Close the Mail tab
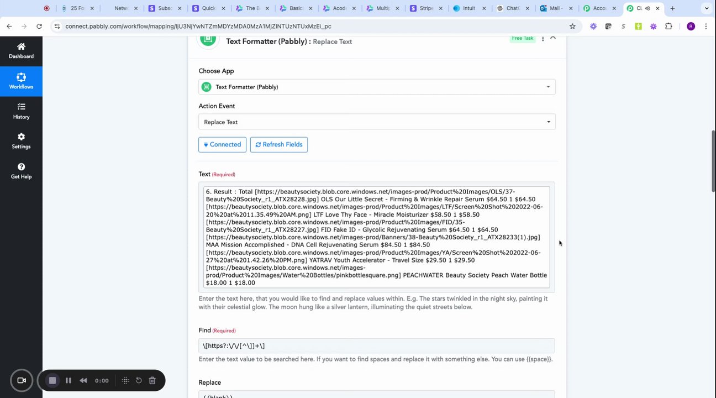 pyautogui.click(x=571, y=8)
